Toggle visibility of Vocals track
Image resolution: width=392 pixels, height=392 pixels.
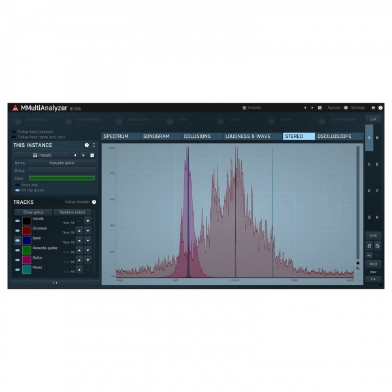[x=17, y=221]
